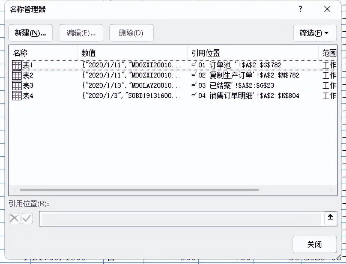
Task: Select the table icon for 表4
Action: coord(17,96)
